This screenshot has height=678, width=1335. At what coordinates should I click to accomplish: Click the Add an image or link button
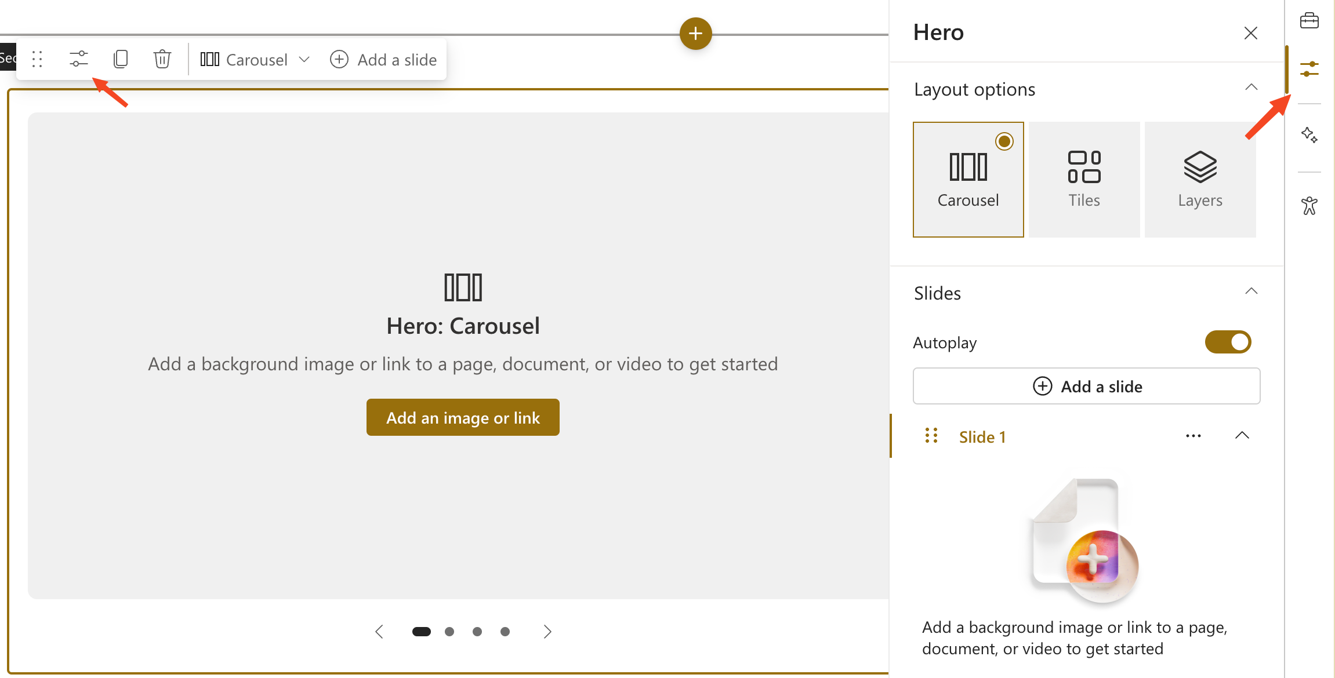[463, 417]
